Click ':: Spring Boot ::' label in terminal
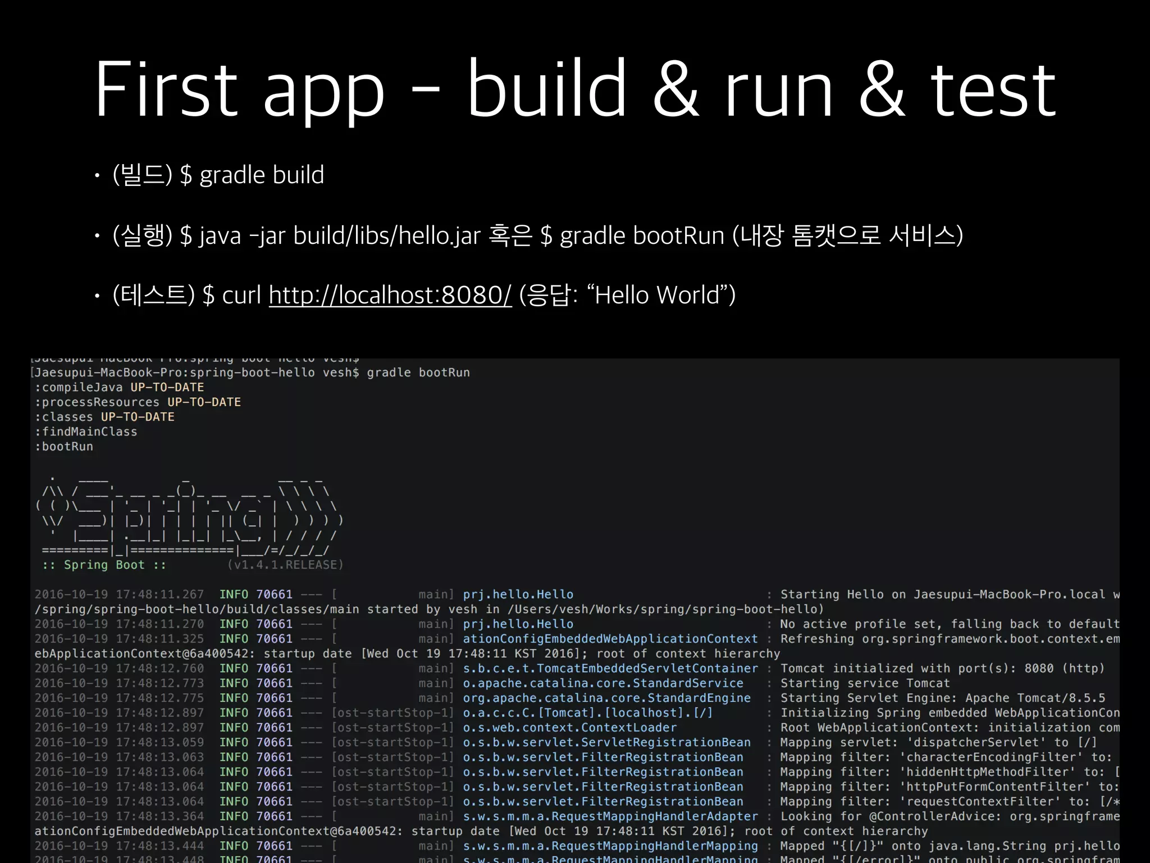This screenshot has height=863, width=1150. pyautogui.click(x=104, y=565)
